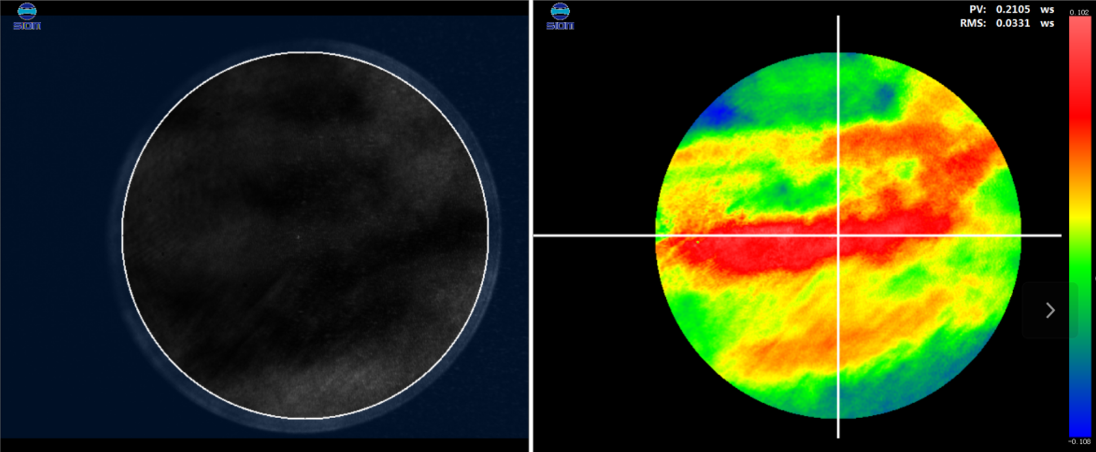Click the SIOM logo over the interferogram
The height and width of the screenshot is (452, 1096).
[x=27, y=16]
